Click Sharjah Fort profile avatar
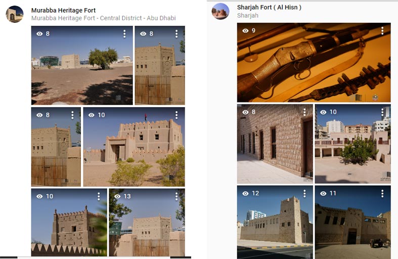Screen dimensions: 398x259 (220, 12)
